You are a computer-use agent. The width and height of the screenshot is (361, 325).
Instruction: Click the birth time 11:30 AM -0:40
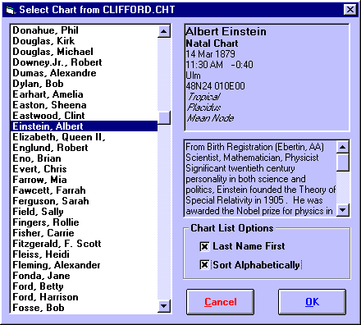pyautogui.click(x=219, y=65)
